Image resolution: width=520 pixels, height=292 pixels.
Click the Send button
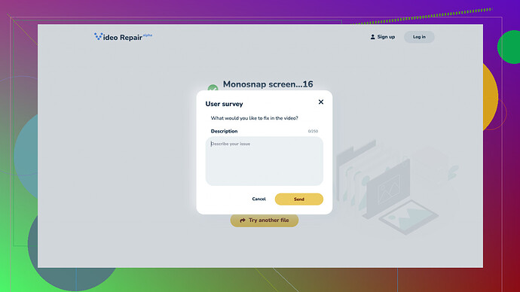(298, 199)
